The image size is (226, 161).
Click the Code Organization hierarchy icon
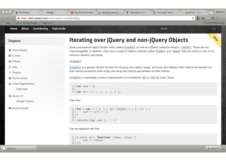(x=10, y=84)
